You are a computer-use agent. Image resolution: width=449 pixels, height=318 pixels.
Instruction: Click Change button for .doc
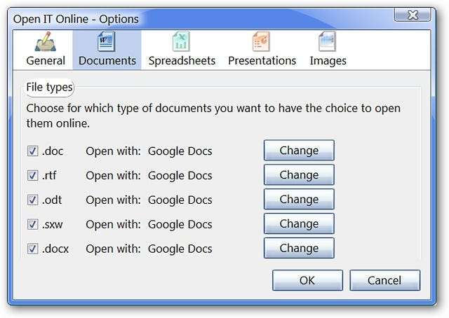pyautogui.click(x=299, y=151)
